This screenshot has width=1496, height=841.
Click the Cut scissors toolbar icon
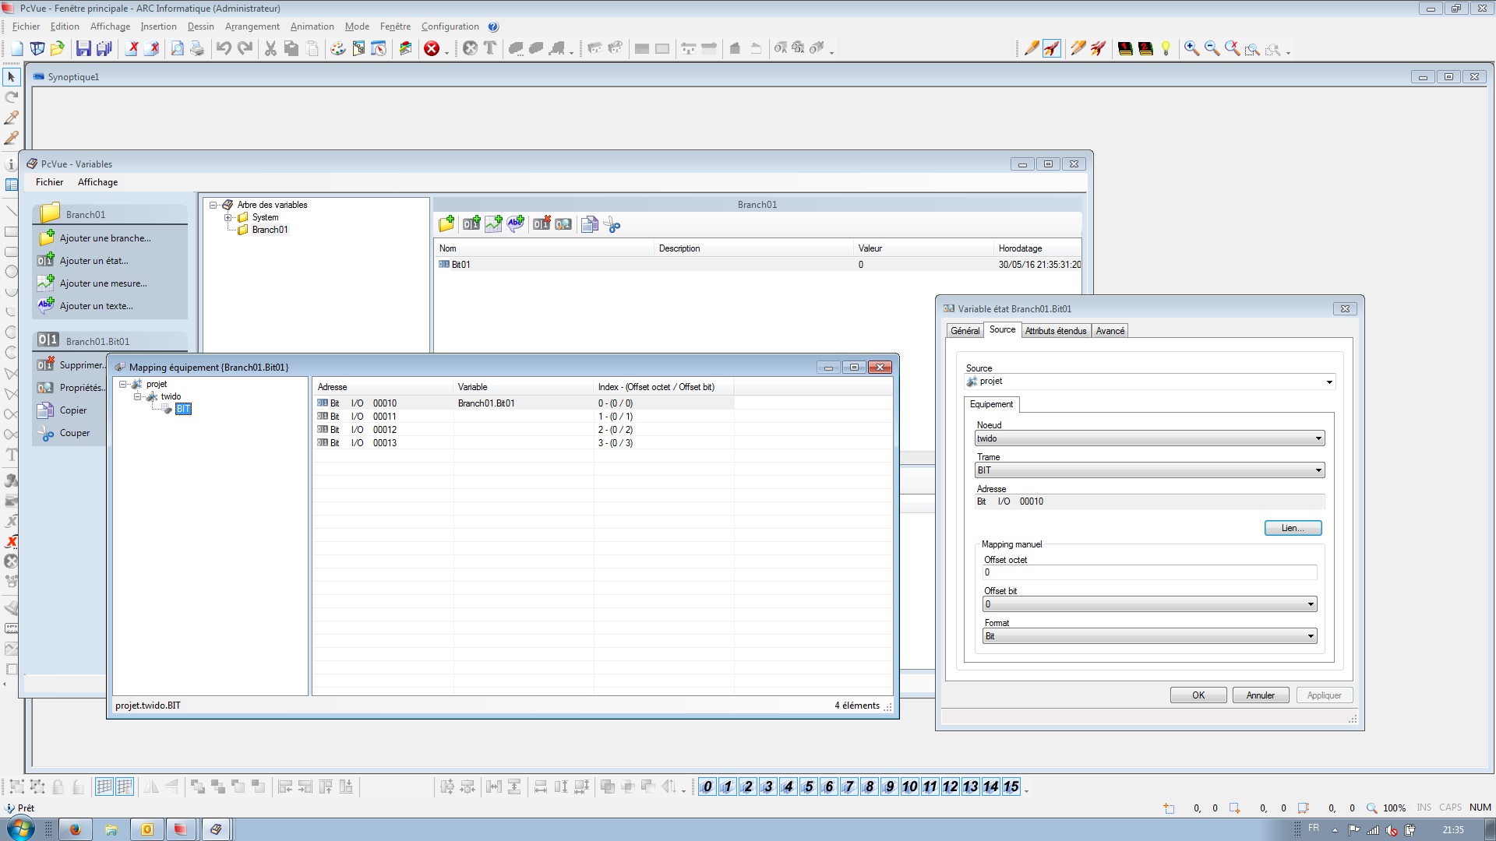pyautogui.click(x=270, y=48)
